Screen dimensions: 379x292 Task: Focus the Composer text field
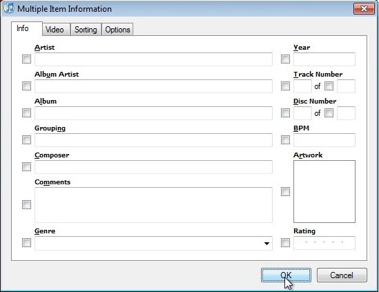click(153, 167)
